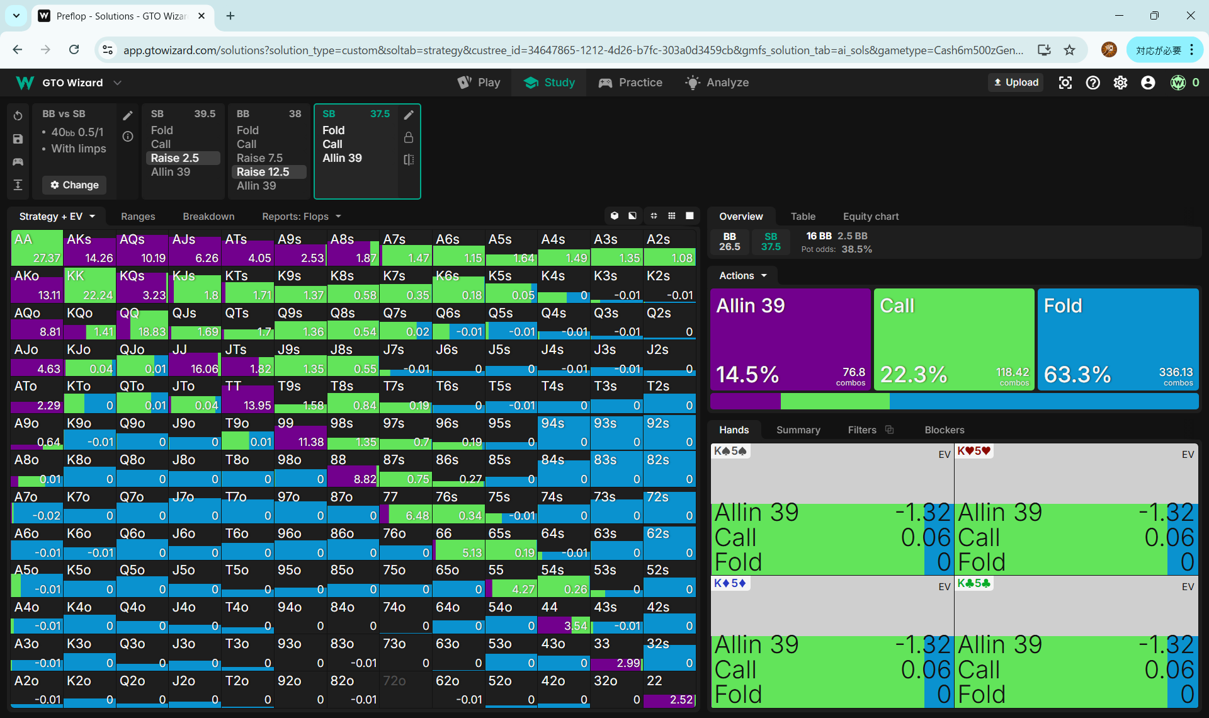Click the compare split icon in SB card
Viewport: 1209px width, 718px height.
coord(409,159)
